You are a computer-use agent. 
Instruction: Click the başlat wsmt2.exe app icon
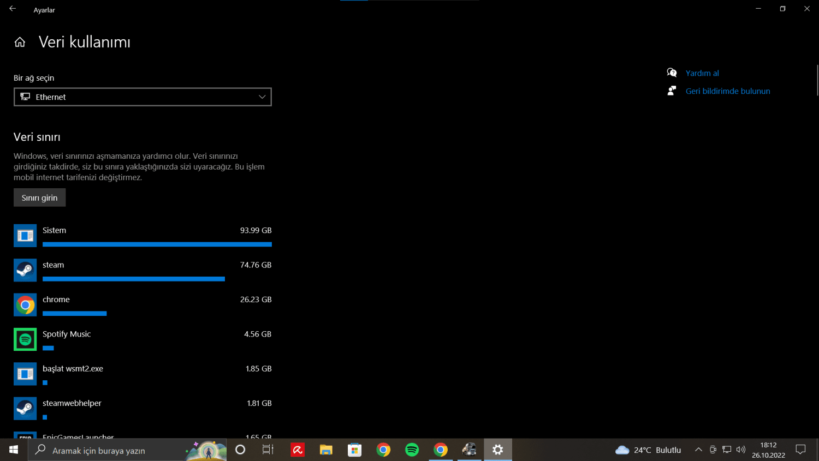[x=25, y=374]
